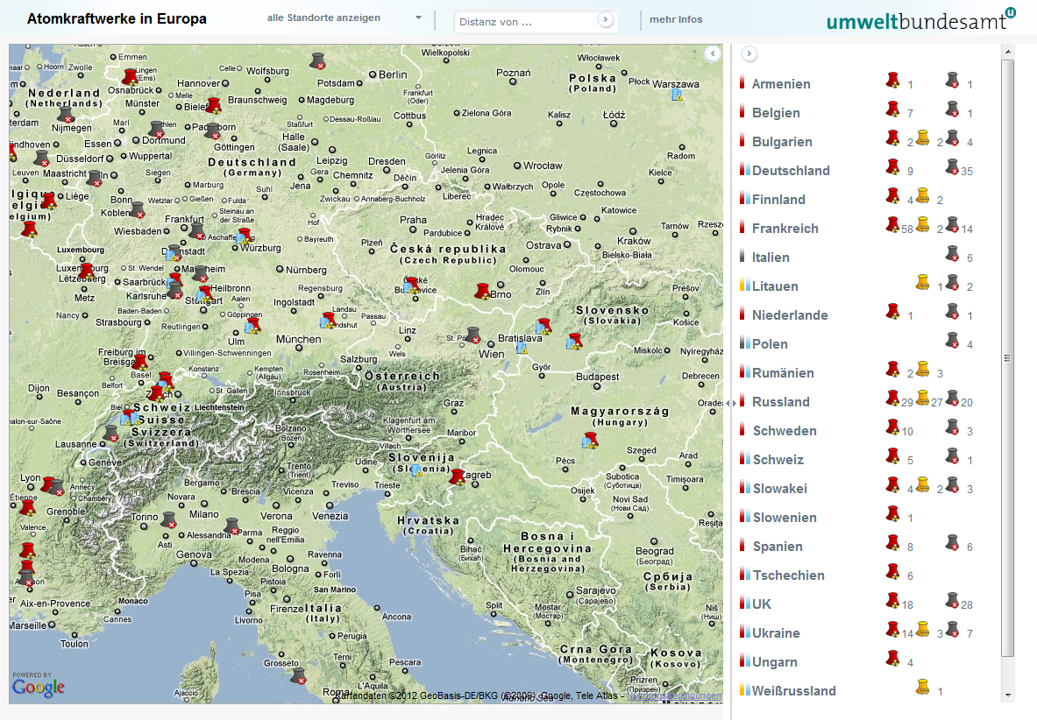Click grey shutdown reactor icon for UK
This screenshot has height=720, width=1037.
[952, 601]
